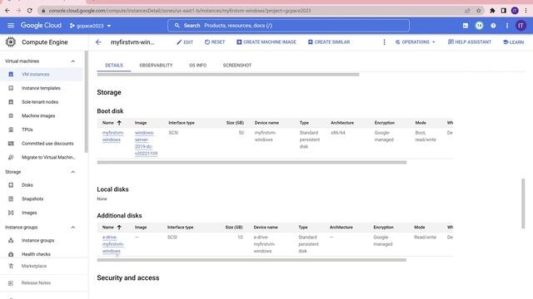The height and width of the screenshot is (299, 533).
Task: Open the notifications badge icon
Action: pyautogui.click(x=480, y=26)
